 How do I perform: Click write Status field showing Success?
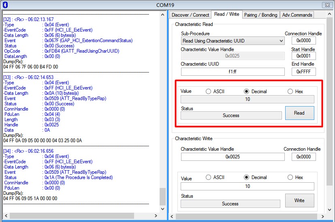click(230, 204)
